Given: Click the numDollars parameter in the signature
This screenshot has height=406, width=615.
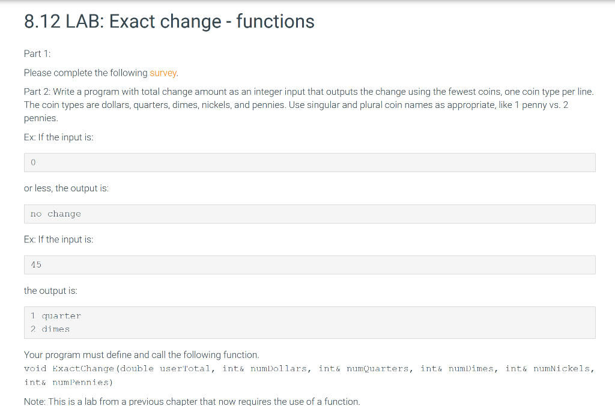Looking at the screenshot, I should pos(278,369).
